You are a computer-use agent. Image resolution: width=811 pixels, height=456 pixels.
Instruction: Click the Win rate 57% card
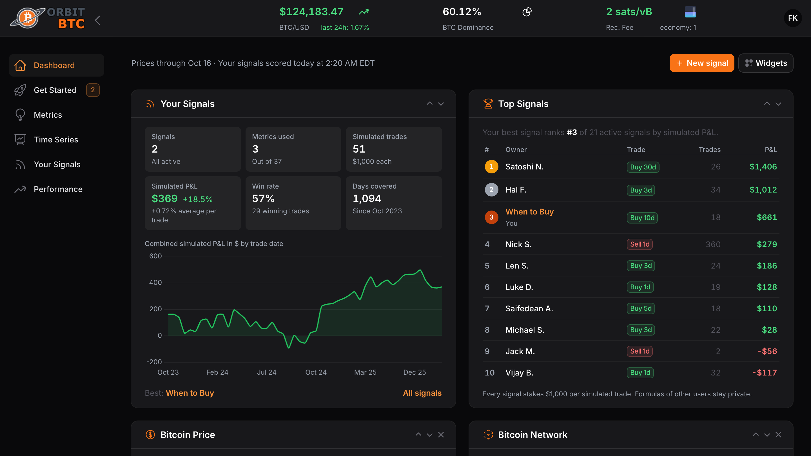tap(293, 203)
